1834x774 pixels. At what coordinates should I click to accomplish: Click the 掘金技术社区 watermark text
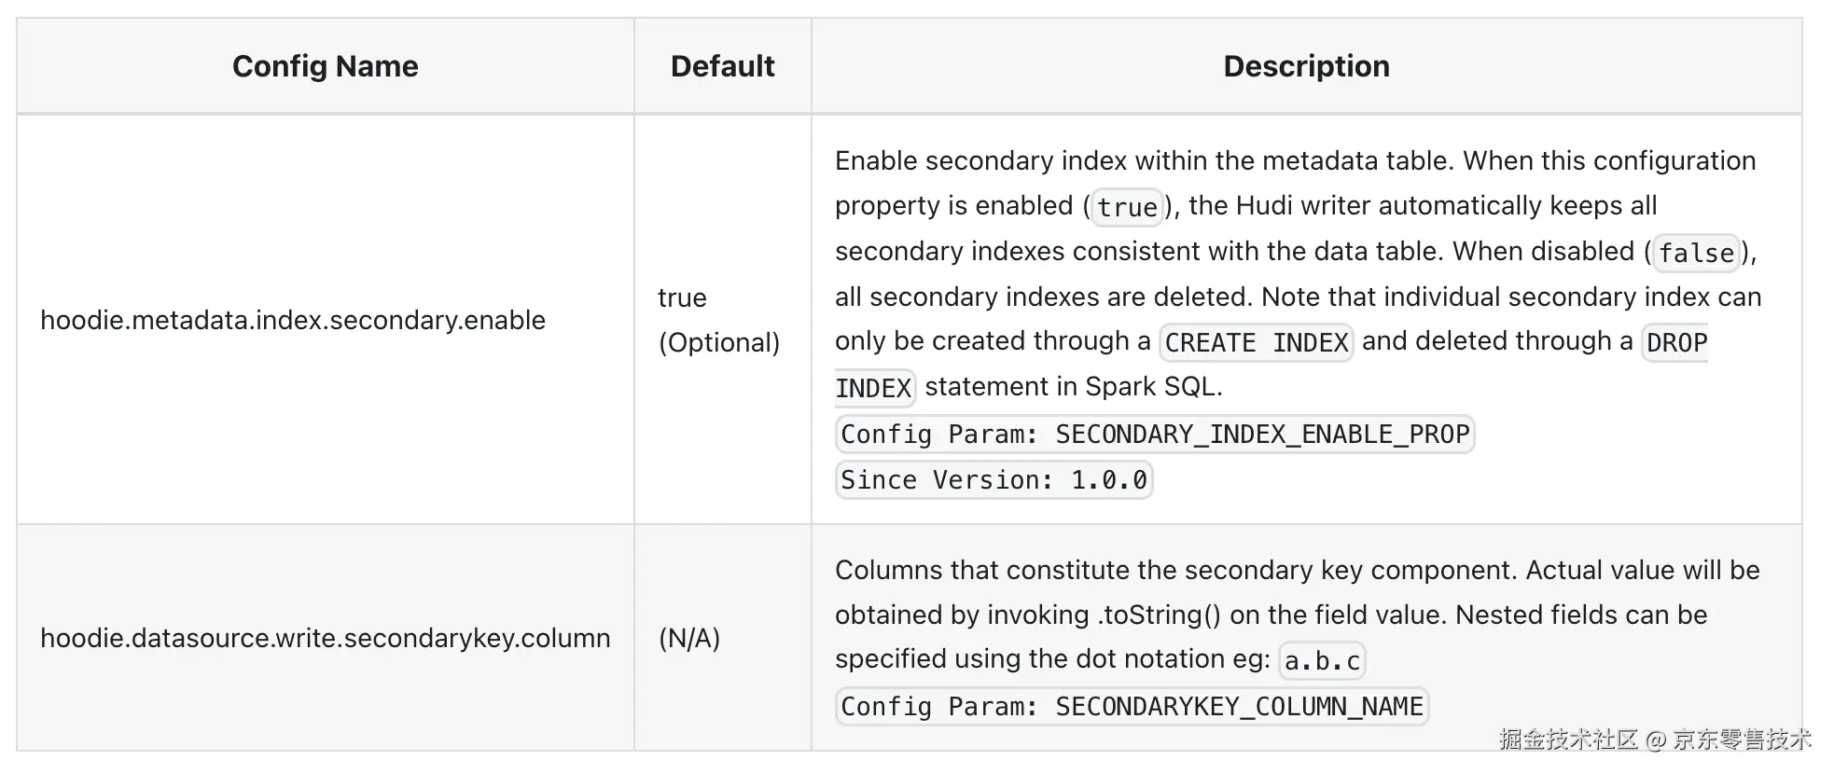[1568, 739]
